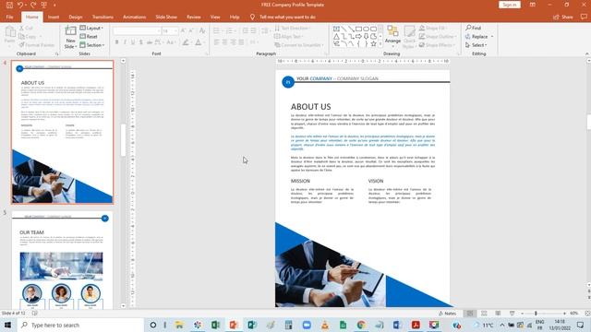This screenshot has height=332, width=591.
Task: Open the Arrange dropdown
Action: [x=392, y=37]
